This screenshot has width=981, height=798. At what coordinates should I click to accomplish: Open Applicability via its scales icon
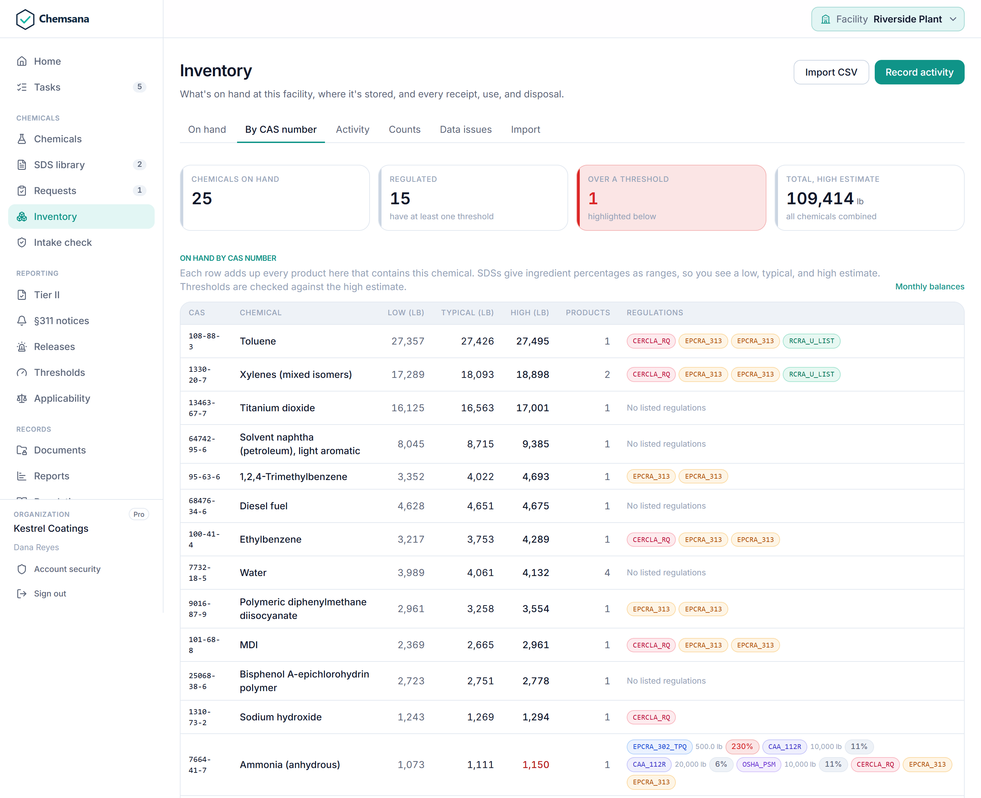point(21,398)
